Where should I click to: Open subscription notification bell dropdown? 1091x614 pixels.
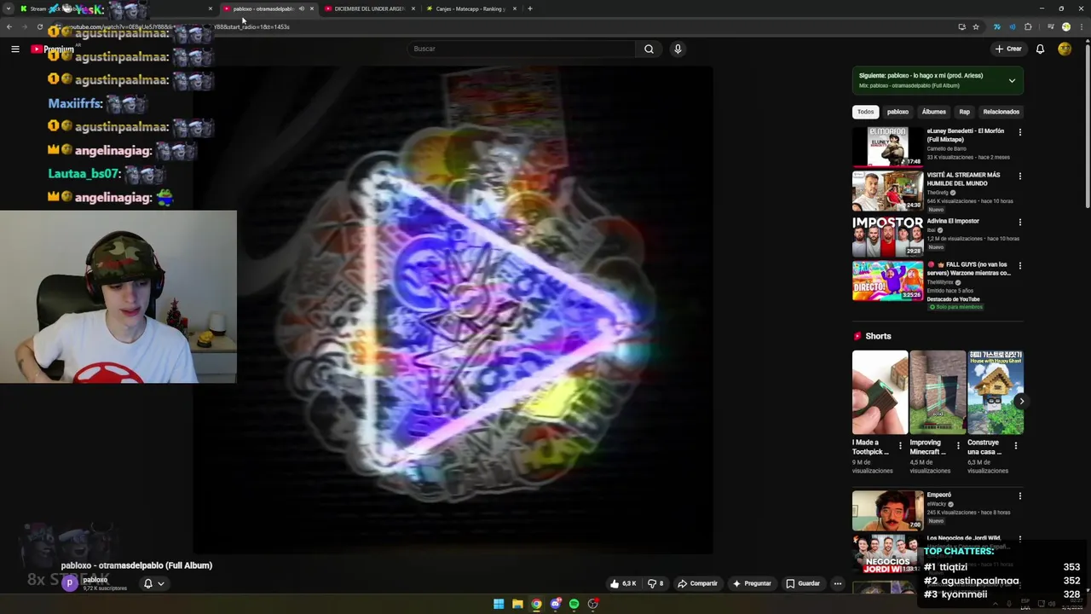[x=153, y=583]
